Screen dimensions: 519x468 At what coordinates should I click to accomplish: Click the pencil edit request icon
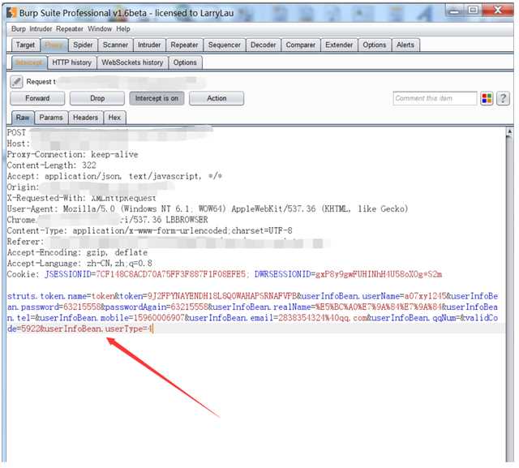pyautogui.click(x=16, y=81)
